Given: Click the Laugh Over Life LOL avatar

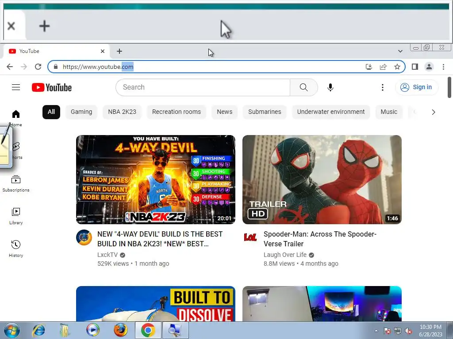Looking at the screenshot, I should (x=250, y=237).
